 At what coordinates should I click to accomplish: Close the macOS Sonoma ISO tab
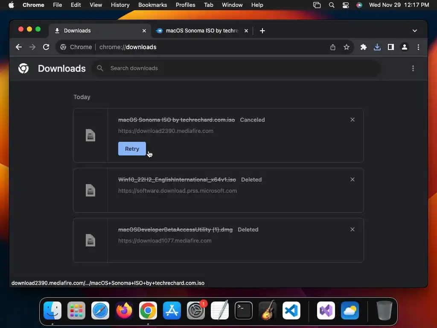246,31
